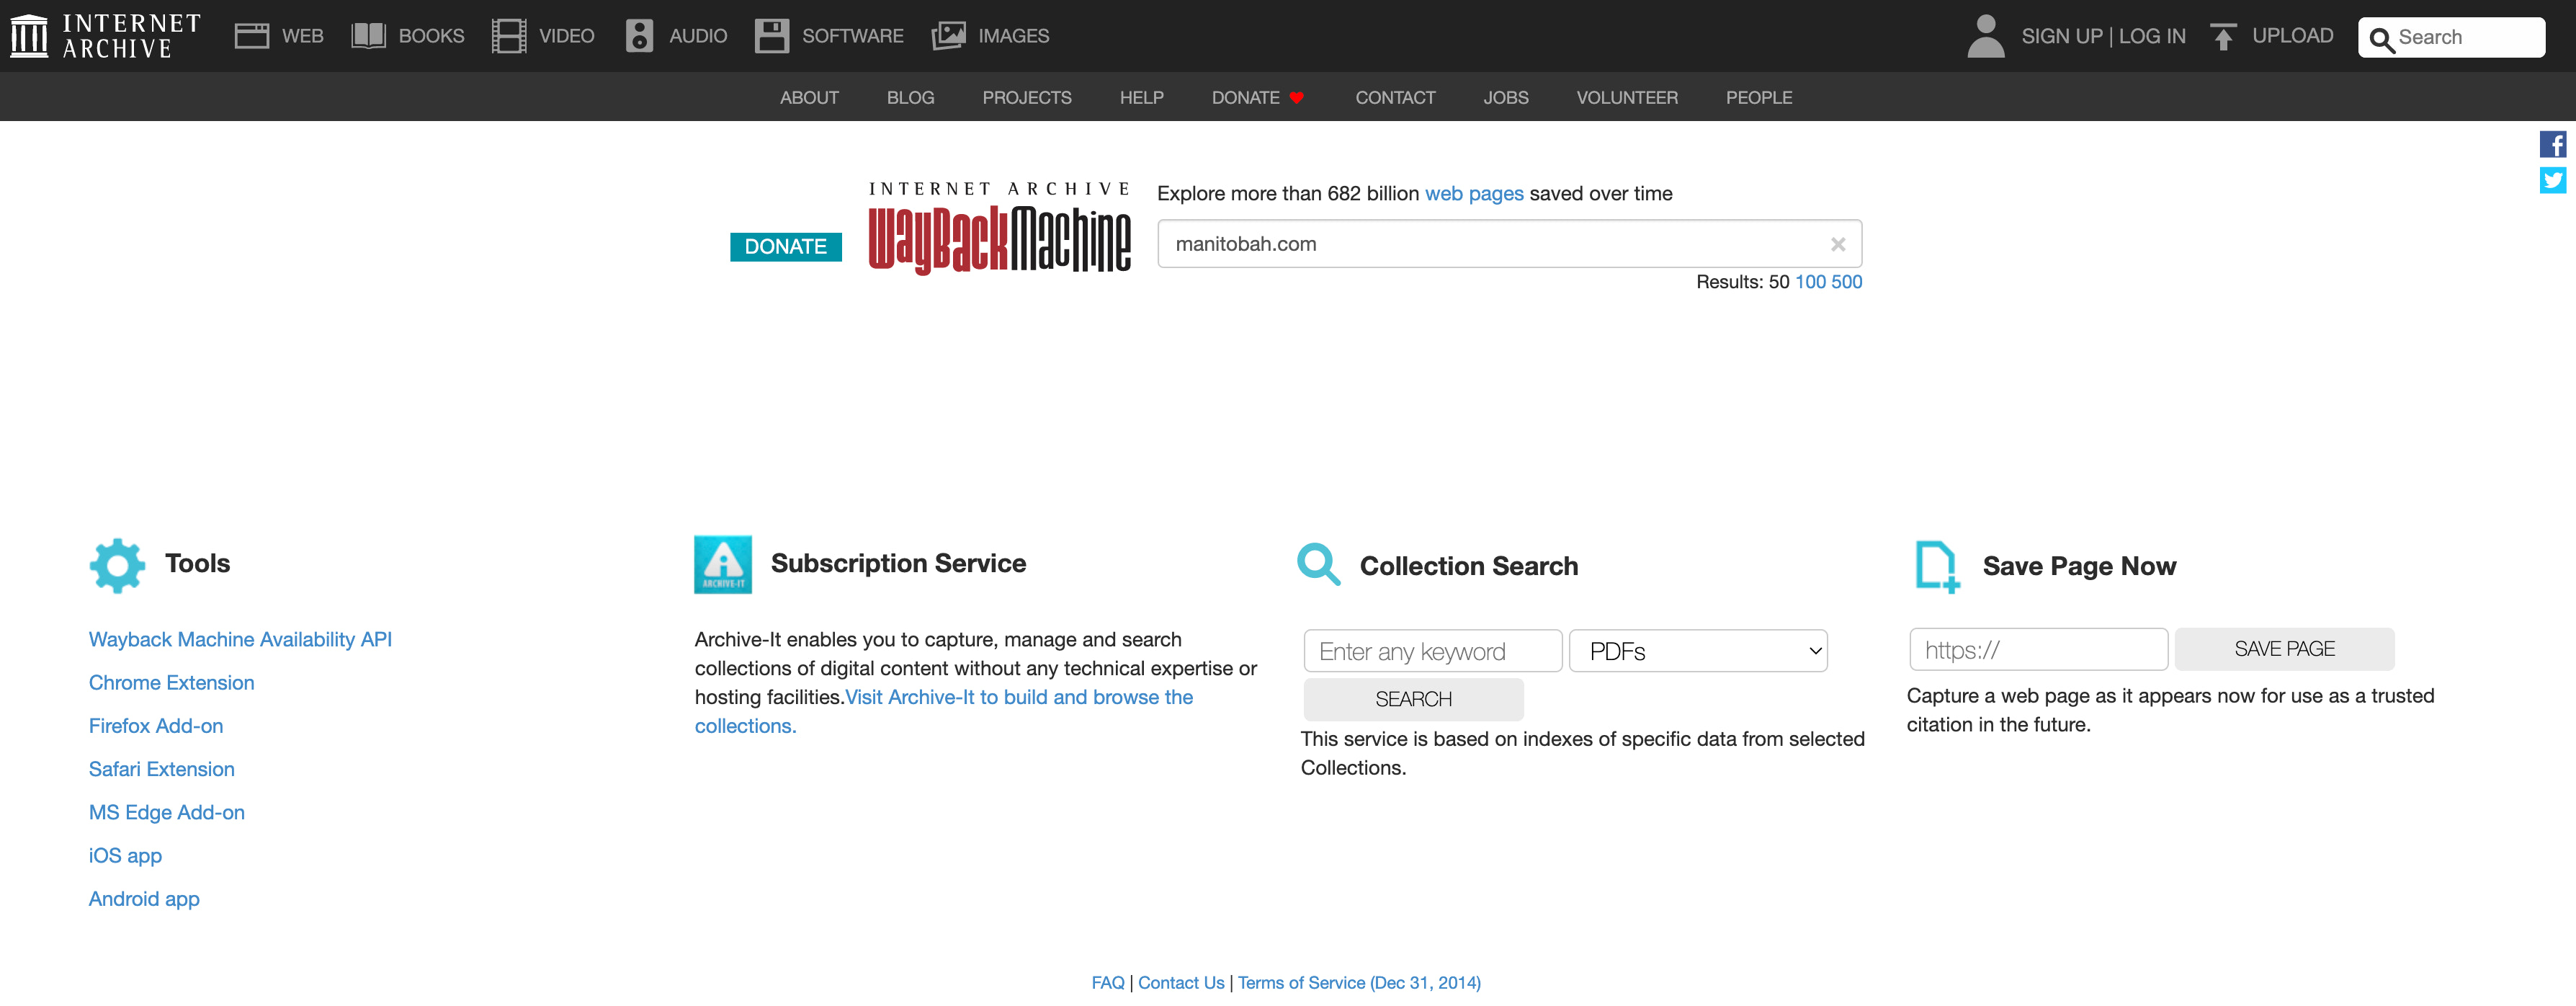Select the Software floppy disk icon
The image size is (2576, 1006).
coord(771,35)
